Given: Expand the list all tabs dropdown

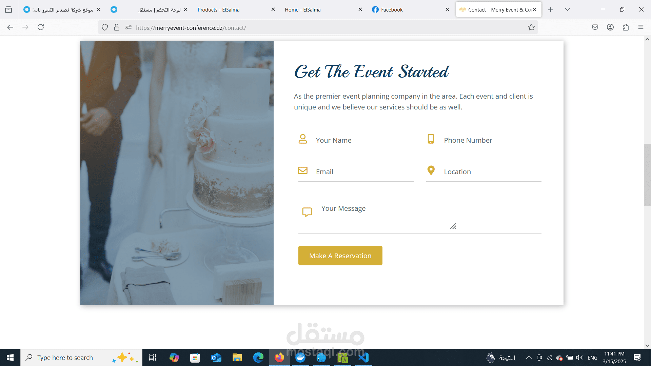Looking at the screenshot, I should 568,9.
